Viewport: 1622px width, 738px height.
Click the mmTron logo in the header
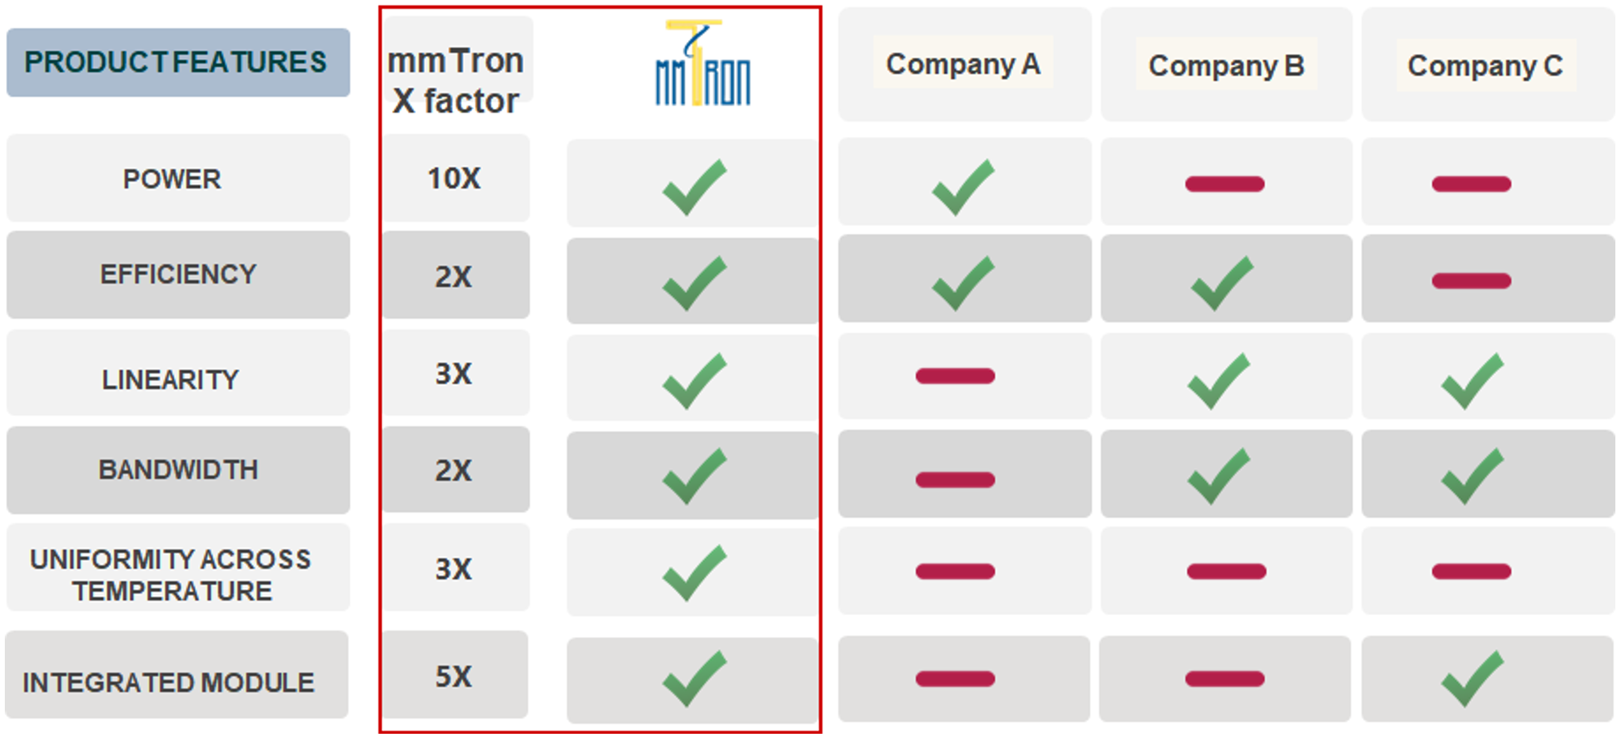(703, 62)
